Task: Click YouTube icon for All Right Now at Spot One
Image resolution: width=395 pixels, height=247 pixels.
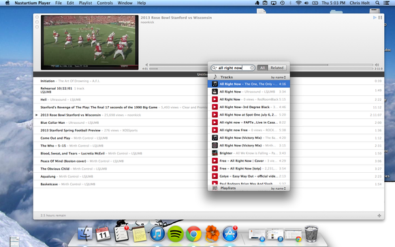Action: 215,114
